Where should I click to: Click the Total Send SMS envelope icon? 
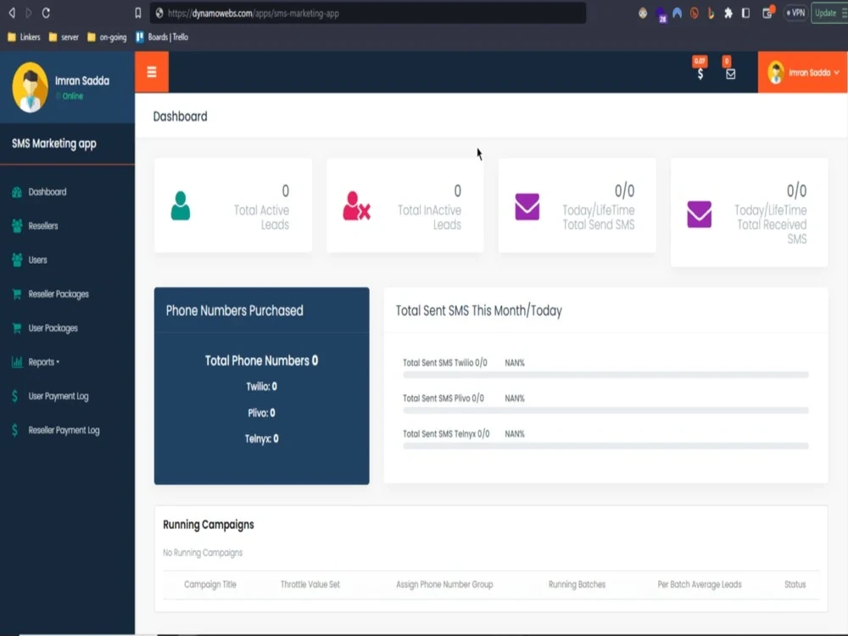[x=527, y=207]
